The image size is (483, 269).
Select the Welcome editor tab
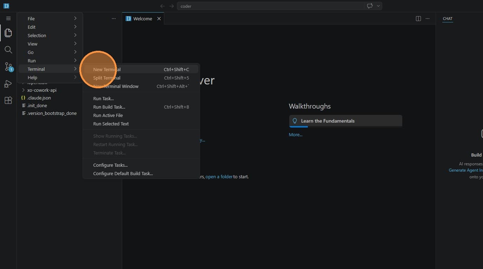[143, 19]
